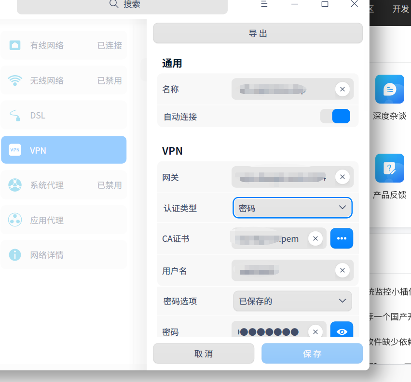Screen dimensions: 411x382
Task: Click the VPN badge icon in sidebar
Action: click(x=15, y=150)
